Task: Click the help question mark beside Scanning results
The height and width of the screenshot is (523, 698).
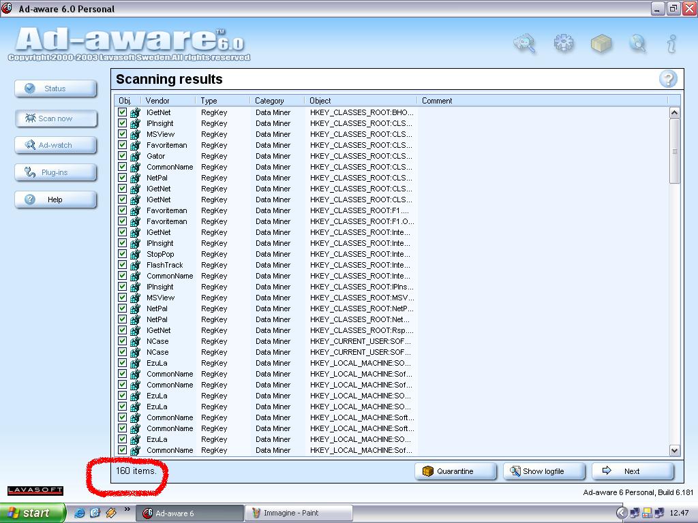Action: (x=668, y=79)
